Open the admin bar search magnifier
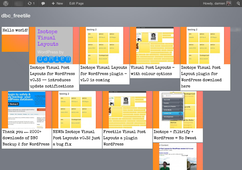The image size is (242, 170). coord(238,3)
